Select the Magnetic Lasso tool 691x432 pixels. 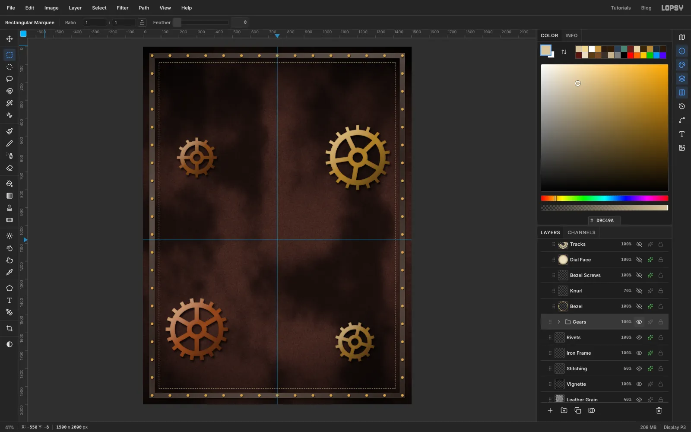(10, 91)
